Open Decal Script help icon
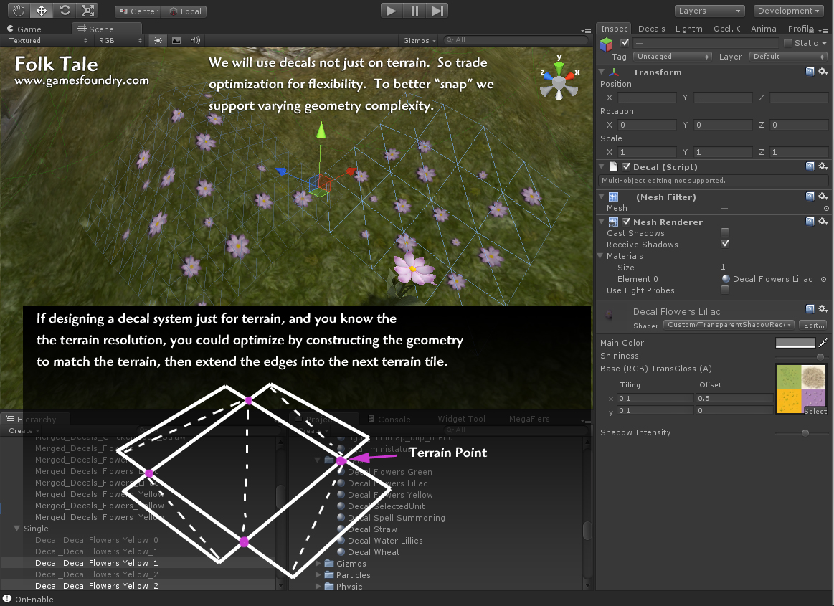Image resolution: width=834 pixels, height=606 pixels. (810, 166)
